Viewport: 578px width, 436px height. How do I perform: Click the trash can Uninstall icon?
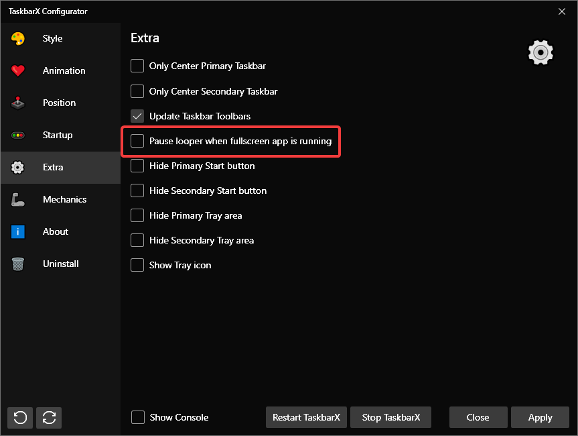coord(18,264)
